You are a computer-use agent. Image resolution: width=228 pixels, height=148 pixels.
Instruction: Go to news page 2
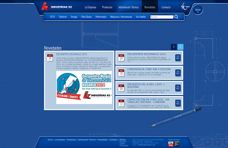tap(180, 47)
